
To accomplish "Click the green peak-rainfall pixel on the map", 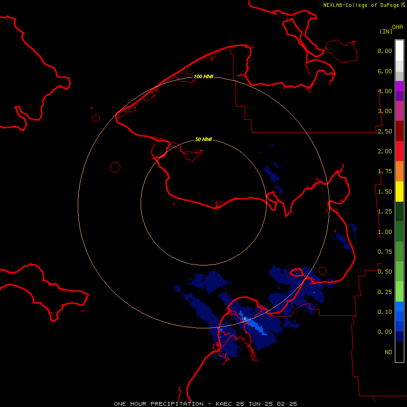I will [245, 318].
